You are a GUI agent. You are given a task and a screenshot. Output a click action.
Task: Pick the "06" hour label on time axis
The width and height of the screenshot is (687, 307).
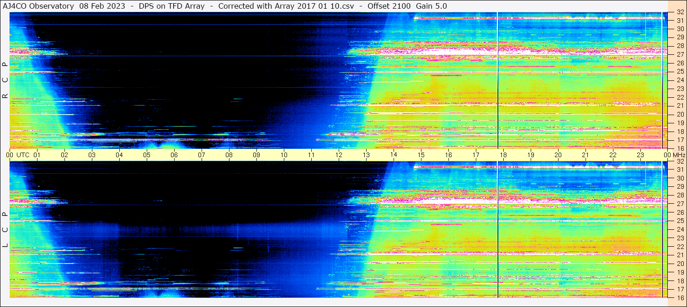coord(174,155)
